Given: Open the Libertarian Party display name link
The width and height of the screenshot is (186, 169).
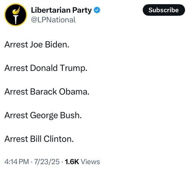Looking at the screenshot, I should click(x=61, y=10).
